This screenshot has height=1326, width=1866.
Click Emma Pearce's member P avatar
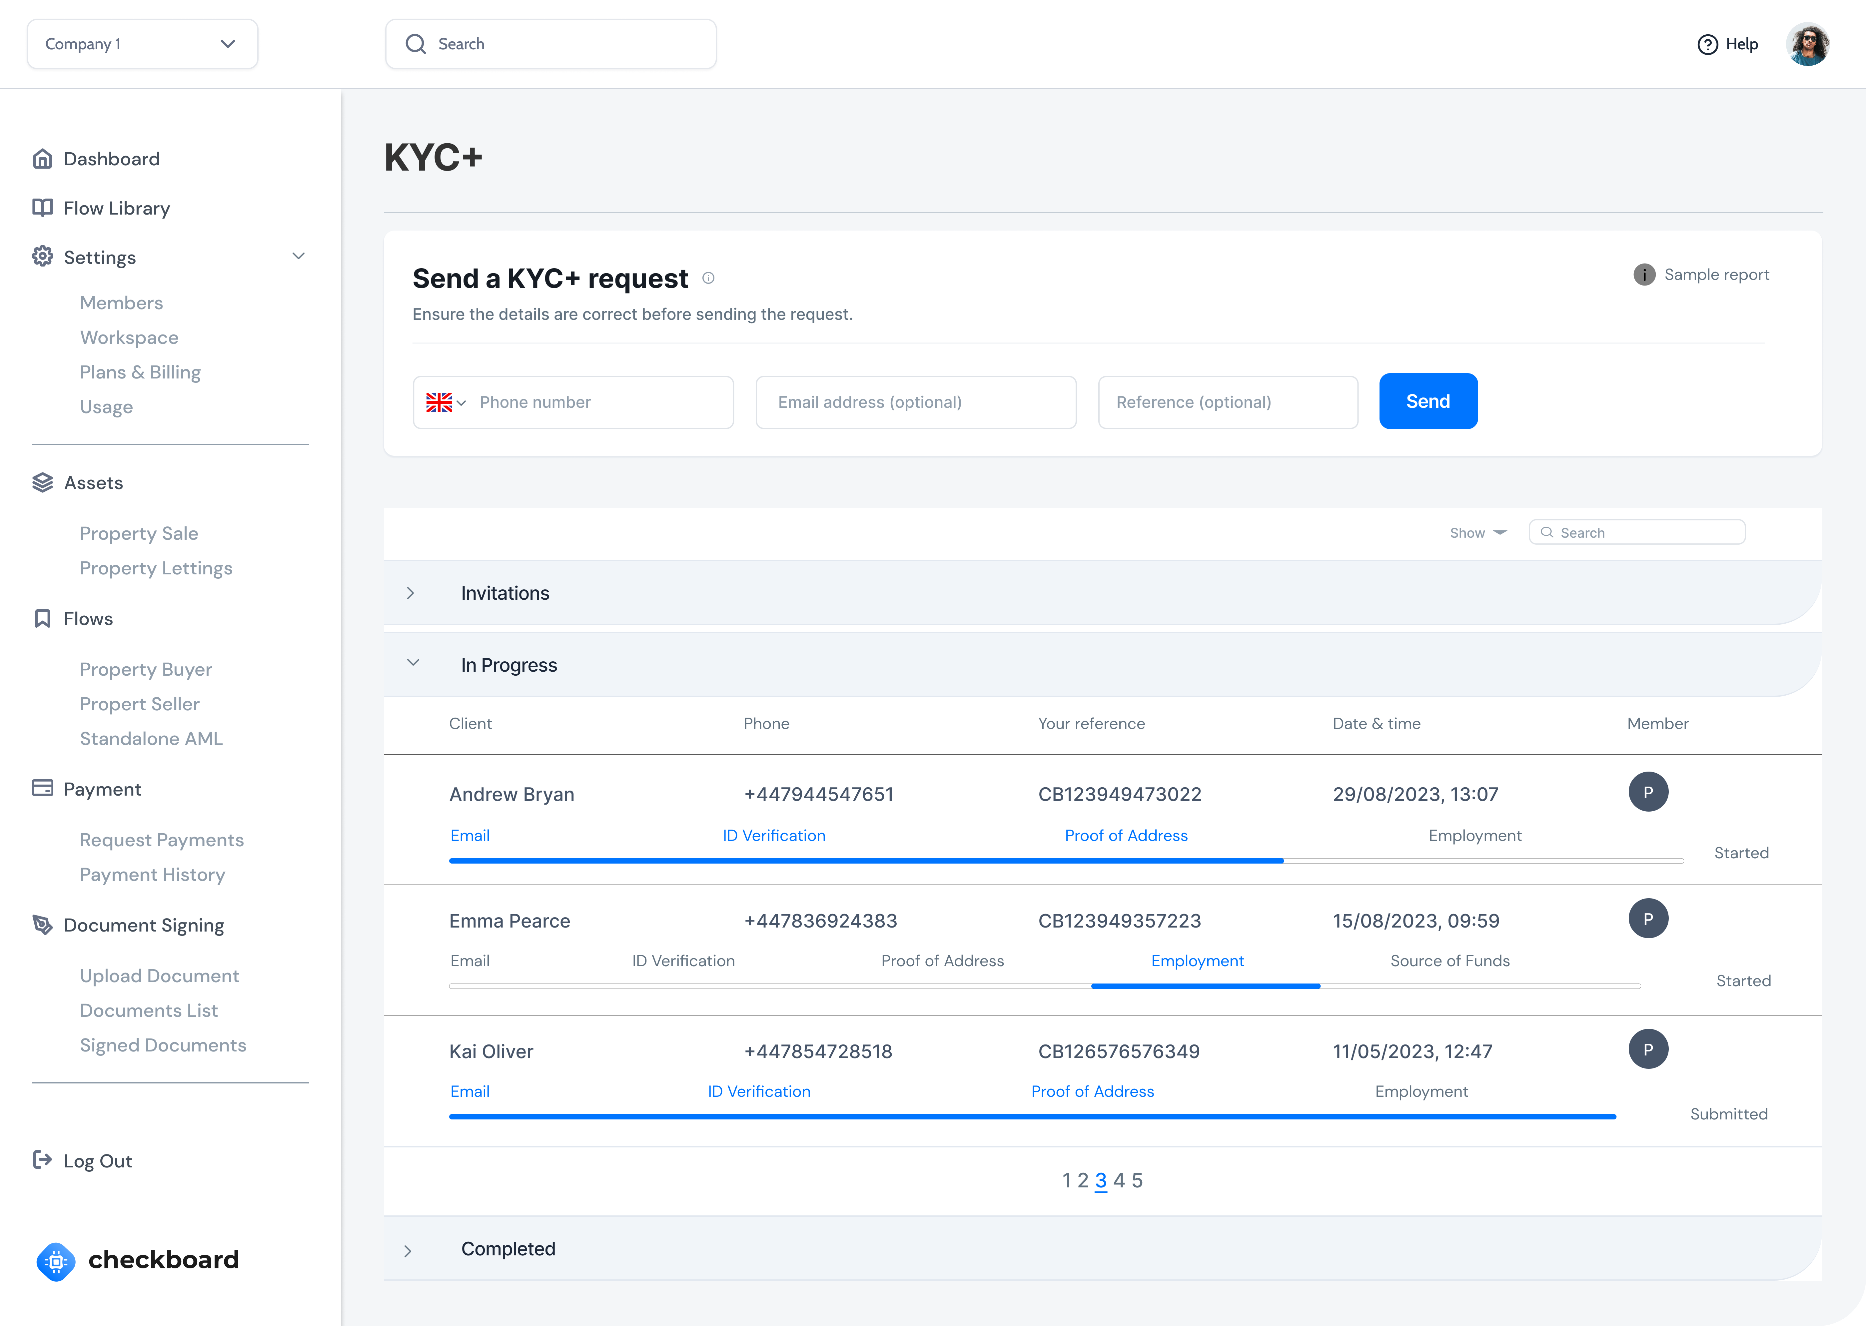click(1648, 919)
